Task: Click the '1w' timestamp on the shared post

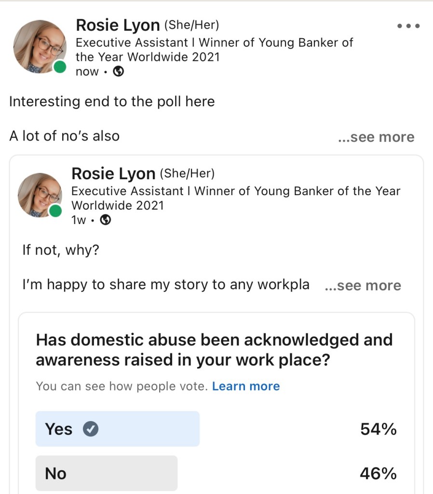Action: tap(79, 220)
